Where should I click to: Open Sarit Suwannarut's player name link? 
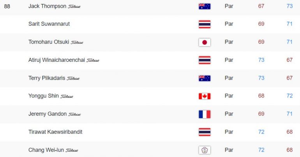(49, 24)
